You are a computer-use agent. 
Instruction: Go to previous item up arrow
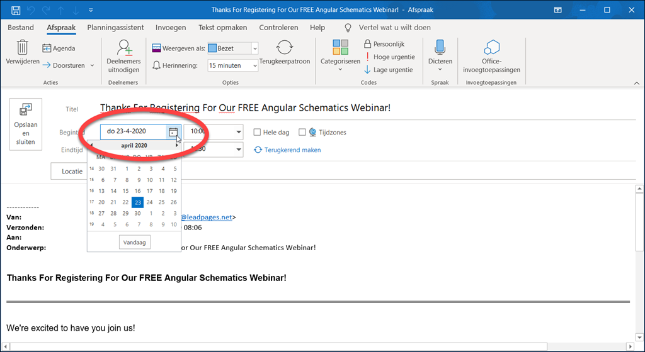pyautogui.click(x=61, y=10)
